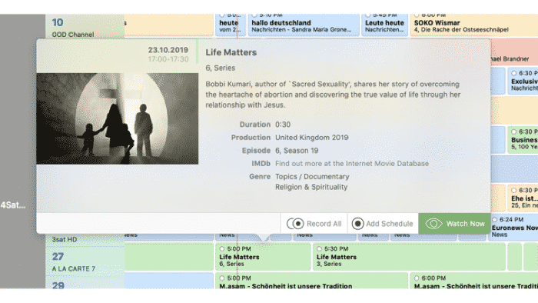Open the 5:00 PM M.asam program

(311, 281)
